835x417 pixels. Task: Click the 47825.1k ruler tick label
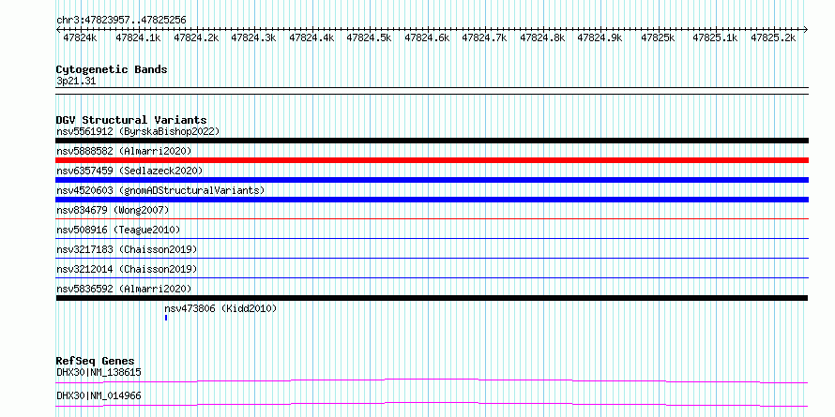(x=715, y=37)
